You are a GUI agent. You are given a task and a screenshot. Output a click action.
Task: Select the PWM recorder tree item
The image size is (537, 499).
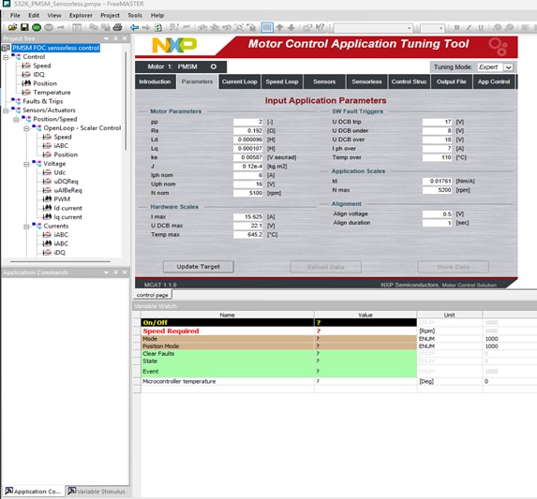point(62,199)
